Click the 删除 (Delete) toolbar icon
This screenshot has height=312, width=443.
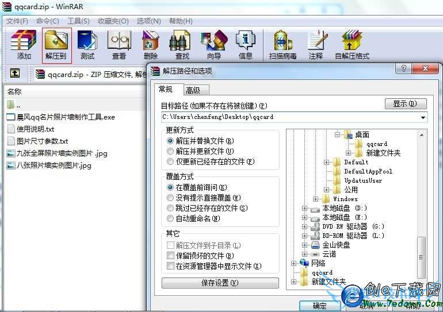pyautogui.click(x=151, y=45)
